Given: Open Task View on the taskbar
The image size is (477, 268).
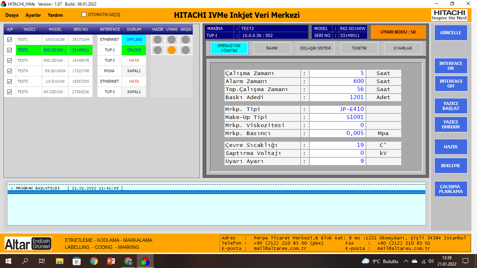Looking at the screenshot, I should [x=42, y=261].
